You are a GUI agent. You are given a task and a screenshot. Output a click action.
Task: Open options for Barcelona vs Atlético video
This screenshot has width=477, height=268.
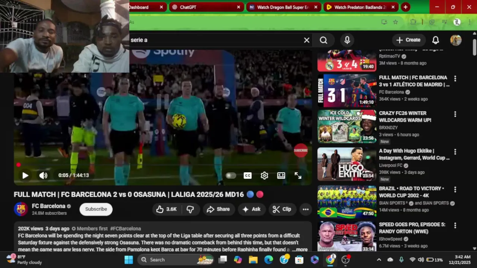tap(455, 79)
